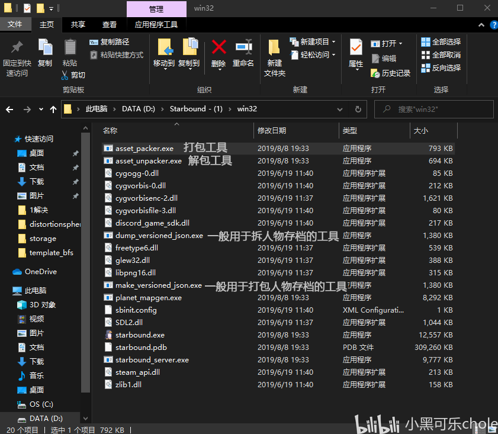Go forward with the right arrow
This screenshot has height=434, width=498.
pos(27,110)
